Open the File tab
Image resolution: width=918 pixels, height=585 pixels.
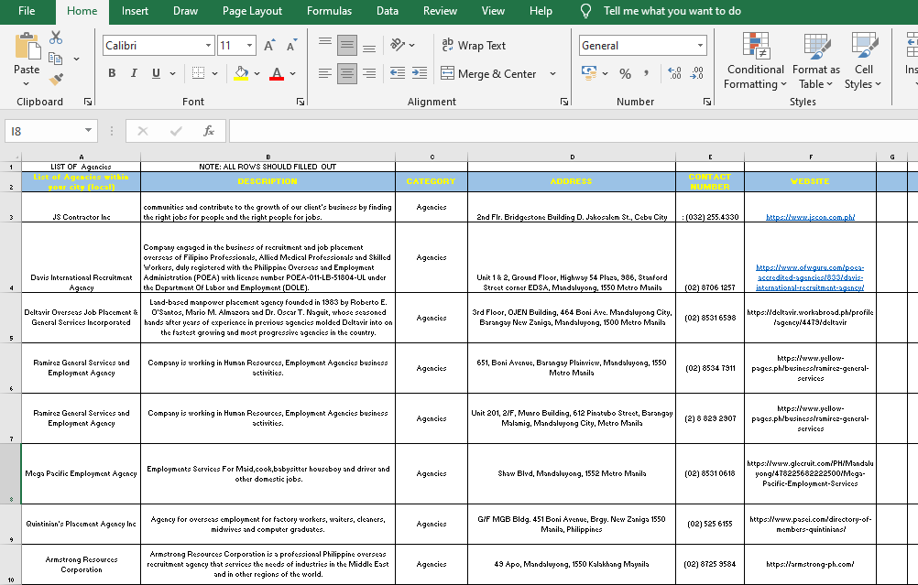click(x=27, y=11)
